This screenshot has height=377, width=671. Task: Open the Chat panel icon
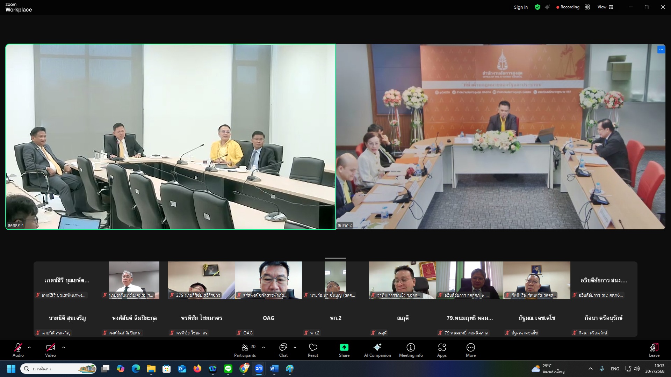(283, 348)
